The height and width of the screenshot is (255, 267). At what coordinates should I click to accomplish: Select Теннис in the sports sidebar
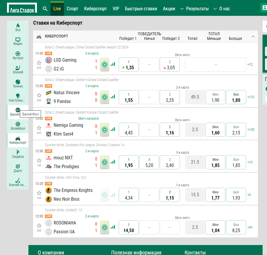18,84
